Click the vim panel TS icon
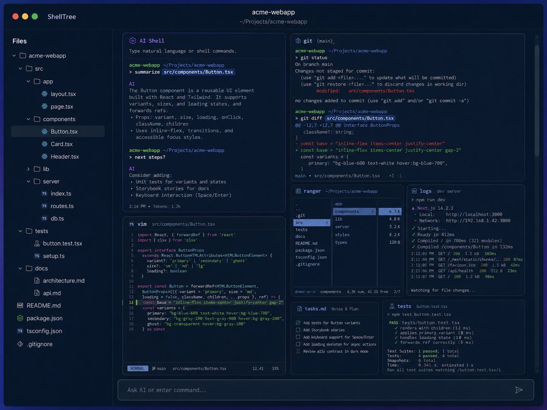Viewport: 547px width, 410px height. coord(131,224)
